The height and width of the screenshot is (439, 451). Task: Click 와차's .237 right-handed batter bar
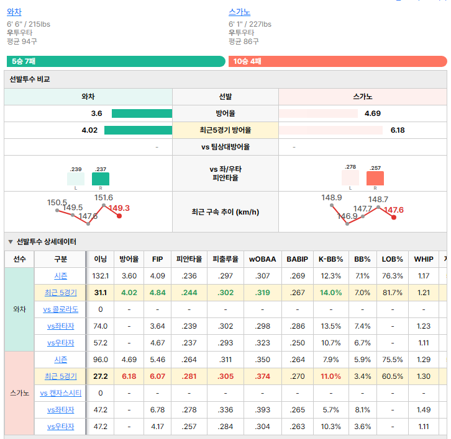(101, 179)
